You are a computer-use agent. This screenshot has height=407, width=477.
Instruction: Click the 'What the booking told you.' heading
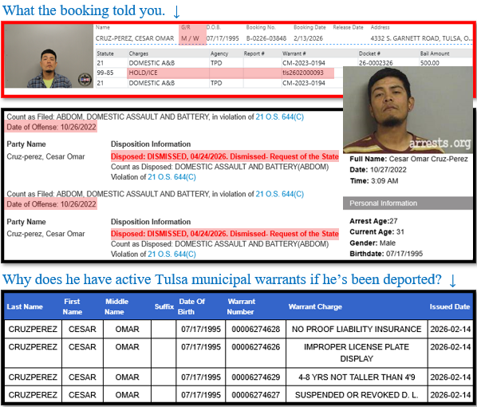coord(84,10)
